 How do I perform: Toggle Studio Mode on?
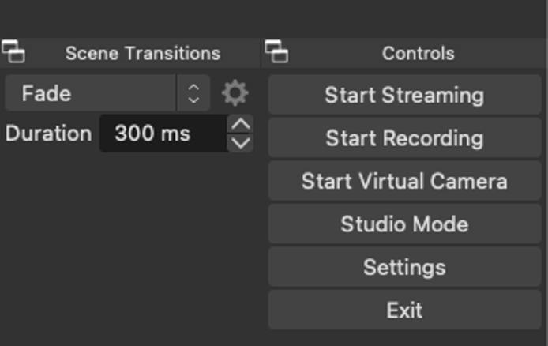coord(404,224)
